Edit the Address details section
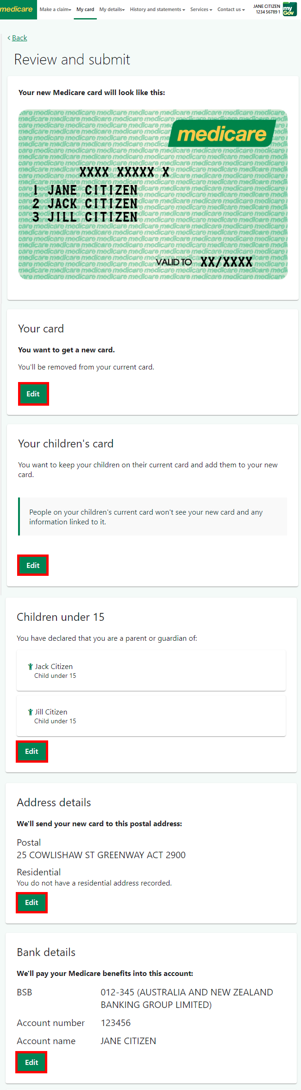Viewport: 301px width, 1090px height. [x=31, y=902]
